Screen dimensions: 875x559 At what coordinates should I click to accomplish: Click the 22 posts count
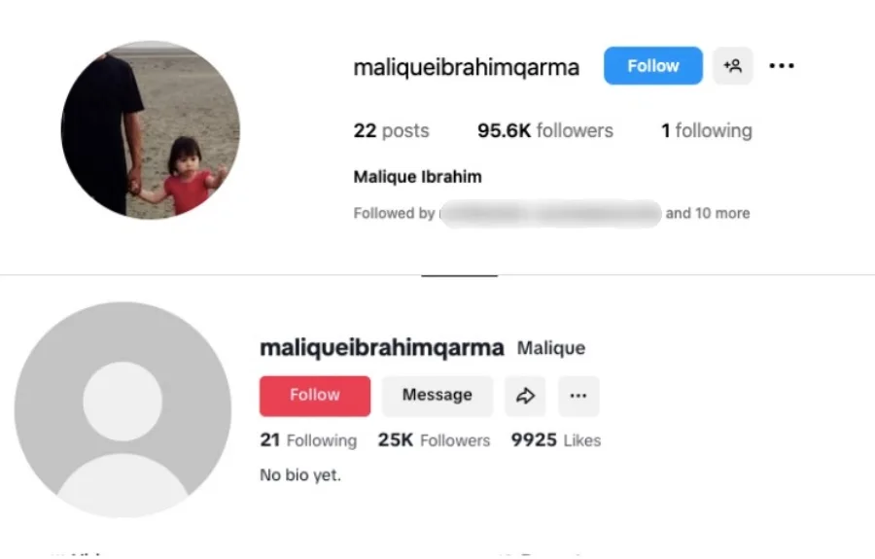tap(391, 130)
